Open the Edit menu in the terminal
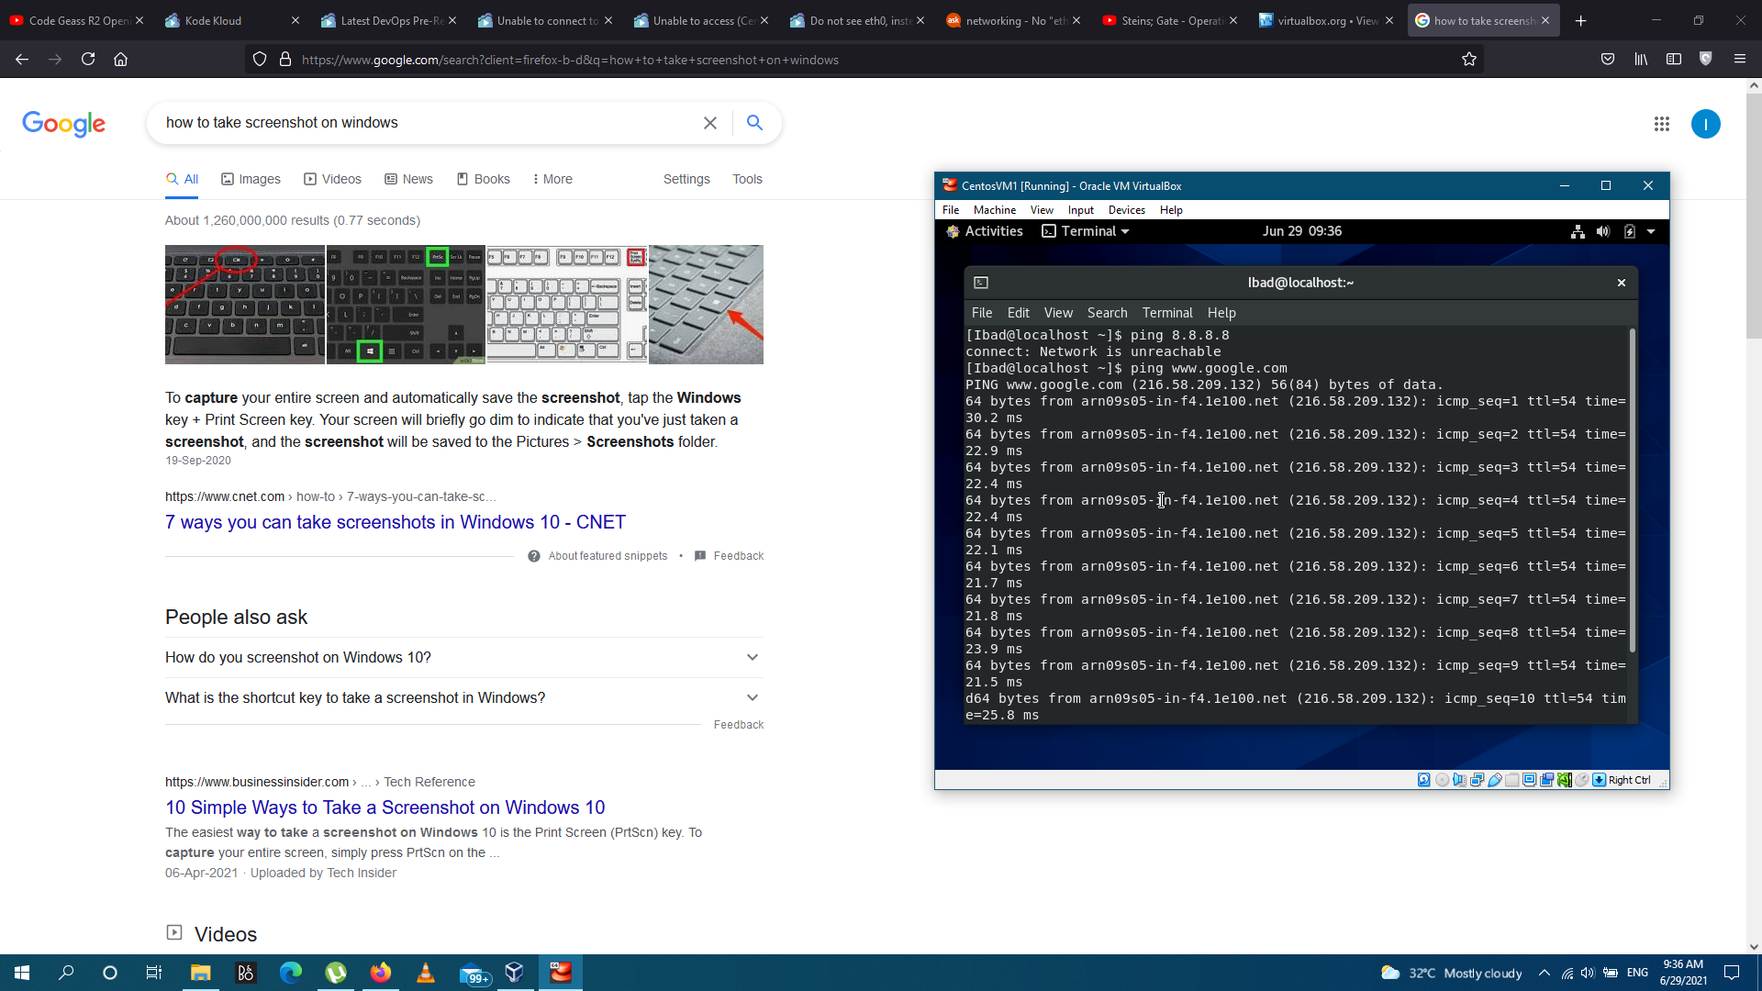The width and height of the screenshot is (1762, 991). [1018, 313]
